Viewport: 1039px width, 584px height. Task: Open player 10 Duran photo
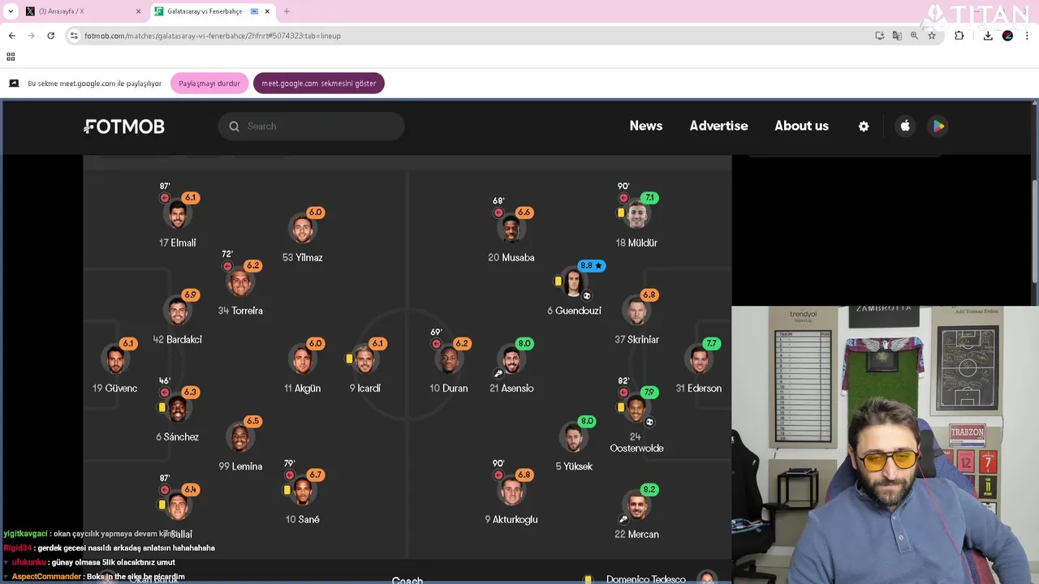pyautogui.click(x=449, y=360)
